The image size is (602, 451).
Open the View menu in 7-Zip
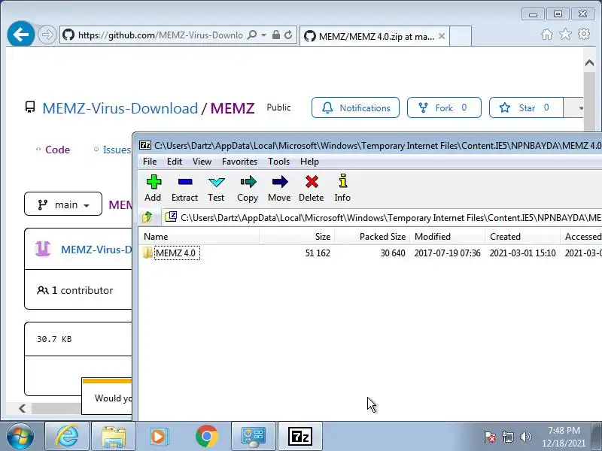pyautogui.click(x=202, y=162)
